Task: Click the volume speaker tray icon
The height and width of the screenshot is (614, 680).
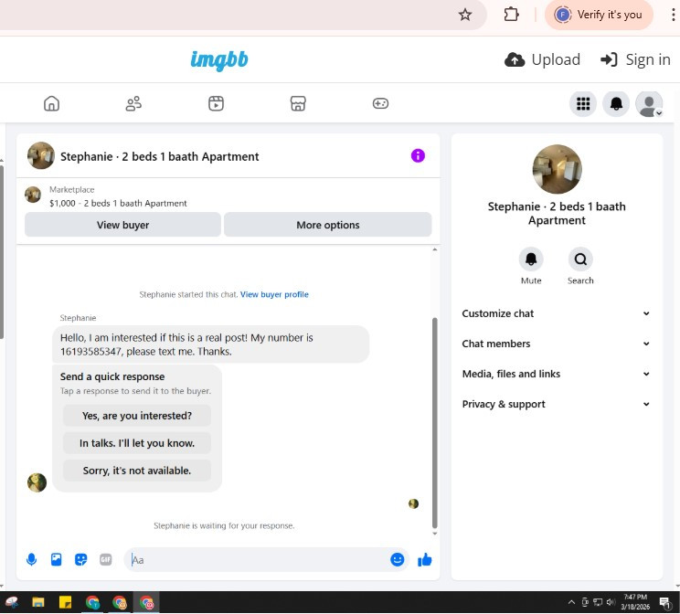Action: tap(611, 602)
